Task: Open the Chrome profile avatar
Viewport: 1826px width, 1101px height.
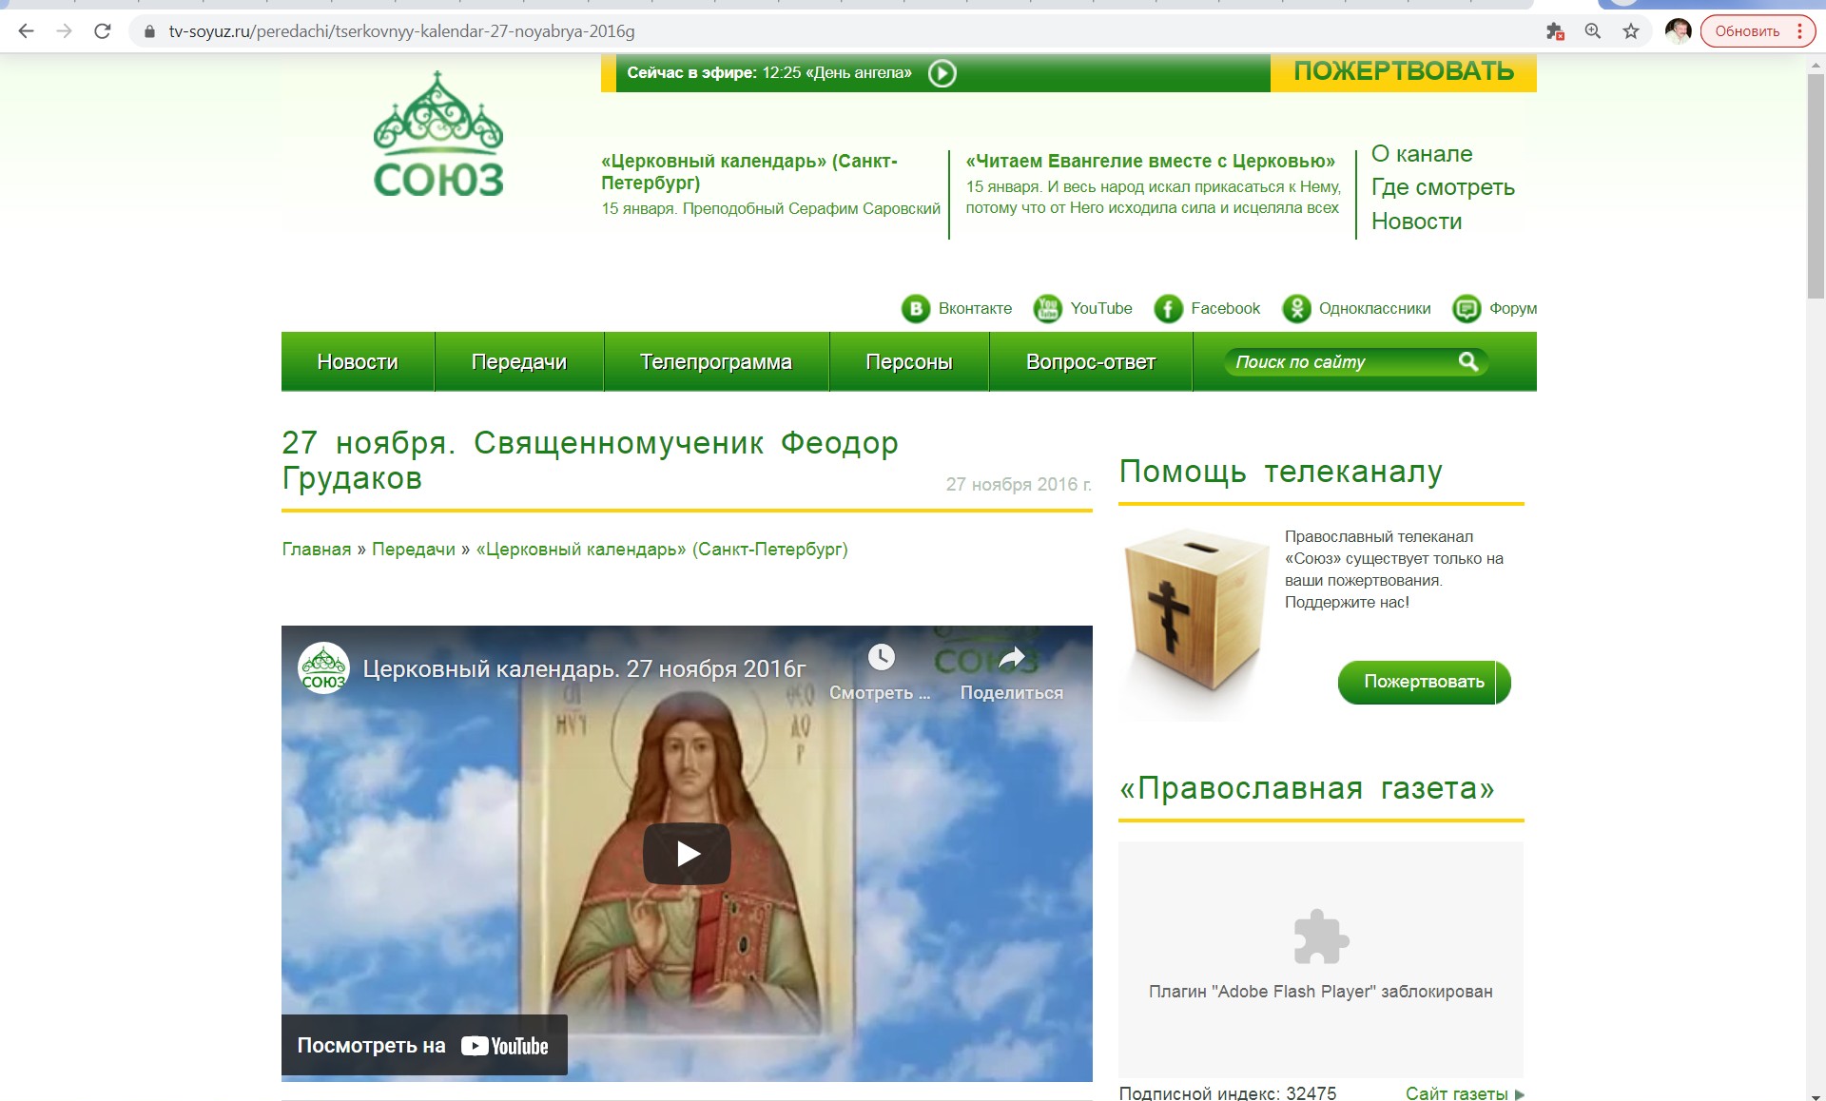Action: (x=1678, y=31)
